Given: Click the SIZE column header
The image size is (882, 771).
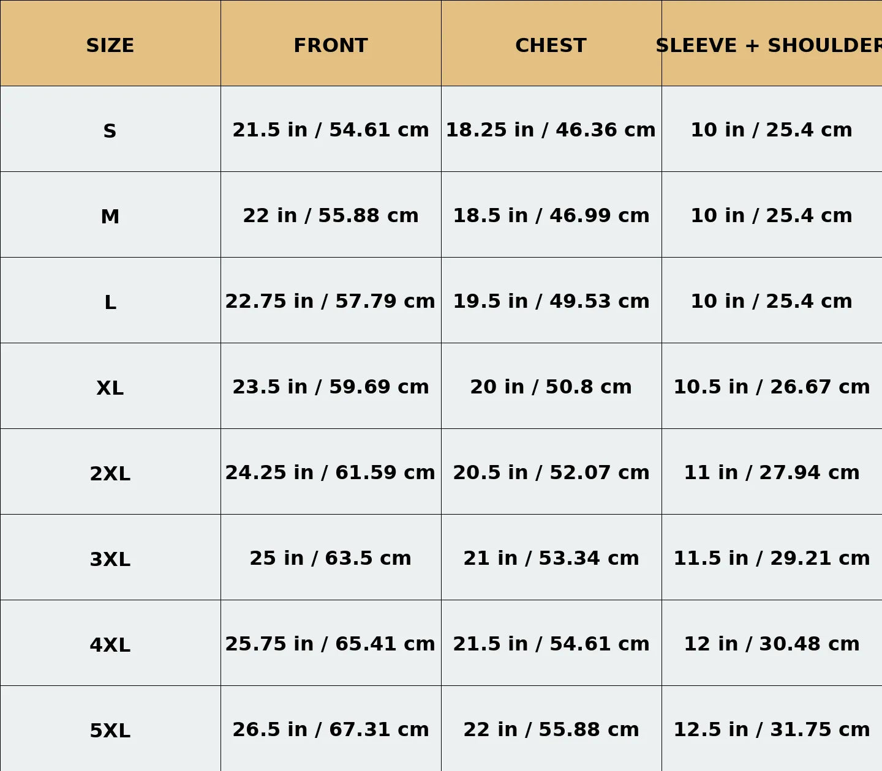Looking at the screenshot, I should [110, 45].
